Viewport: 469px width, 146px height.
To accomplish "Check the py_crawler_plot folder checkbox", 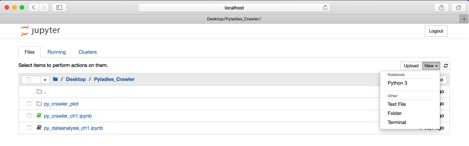I will tap(29, 104).
